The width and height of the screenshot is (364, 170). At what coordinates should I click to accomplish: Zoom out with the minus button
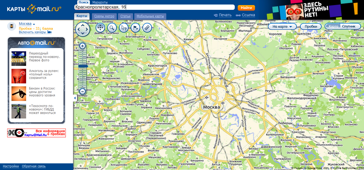(x=83, y=92)
